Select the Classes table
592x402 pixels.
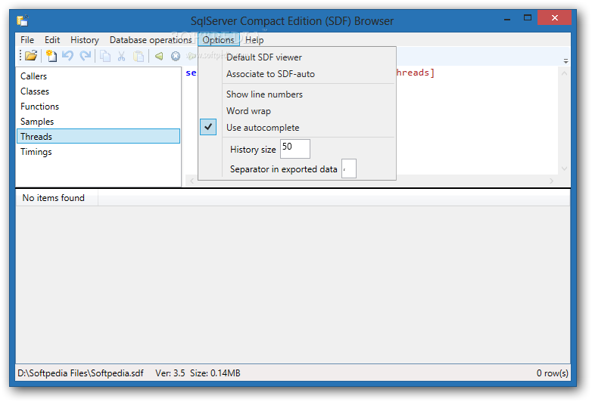pyautogui.click(x=98, y=91)
